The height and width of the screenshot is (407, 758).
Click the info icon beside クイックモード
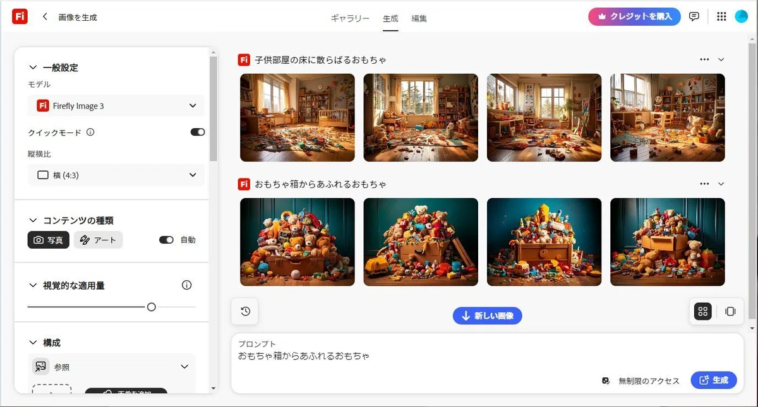coord(90,133)
